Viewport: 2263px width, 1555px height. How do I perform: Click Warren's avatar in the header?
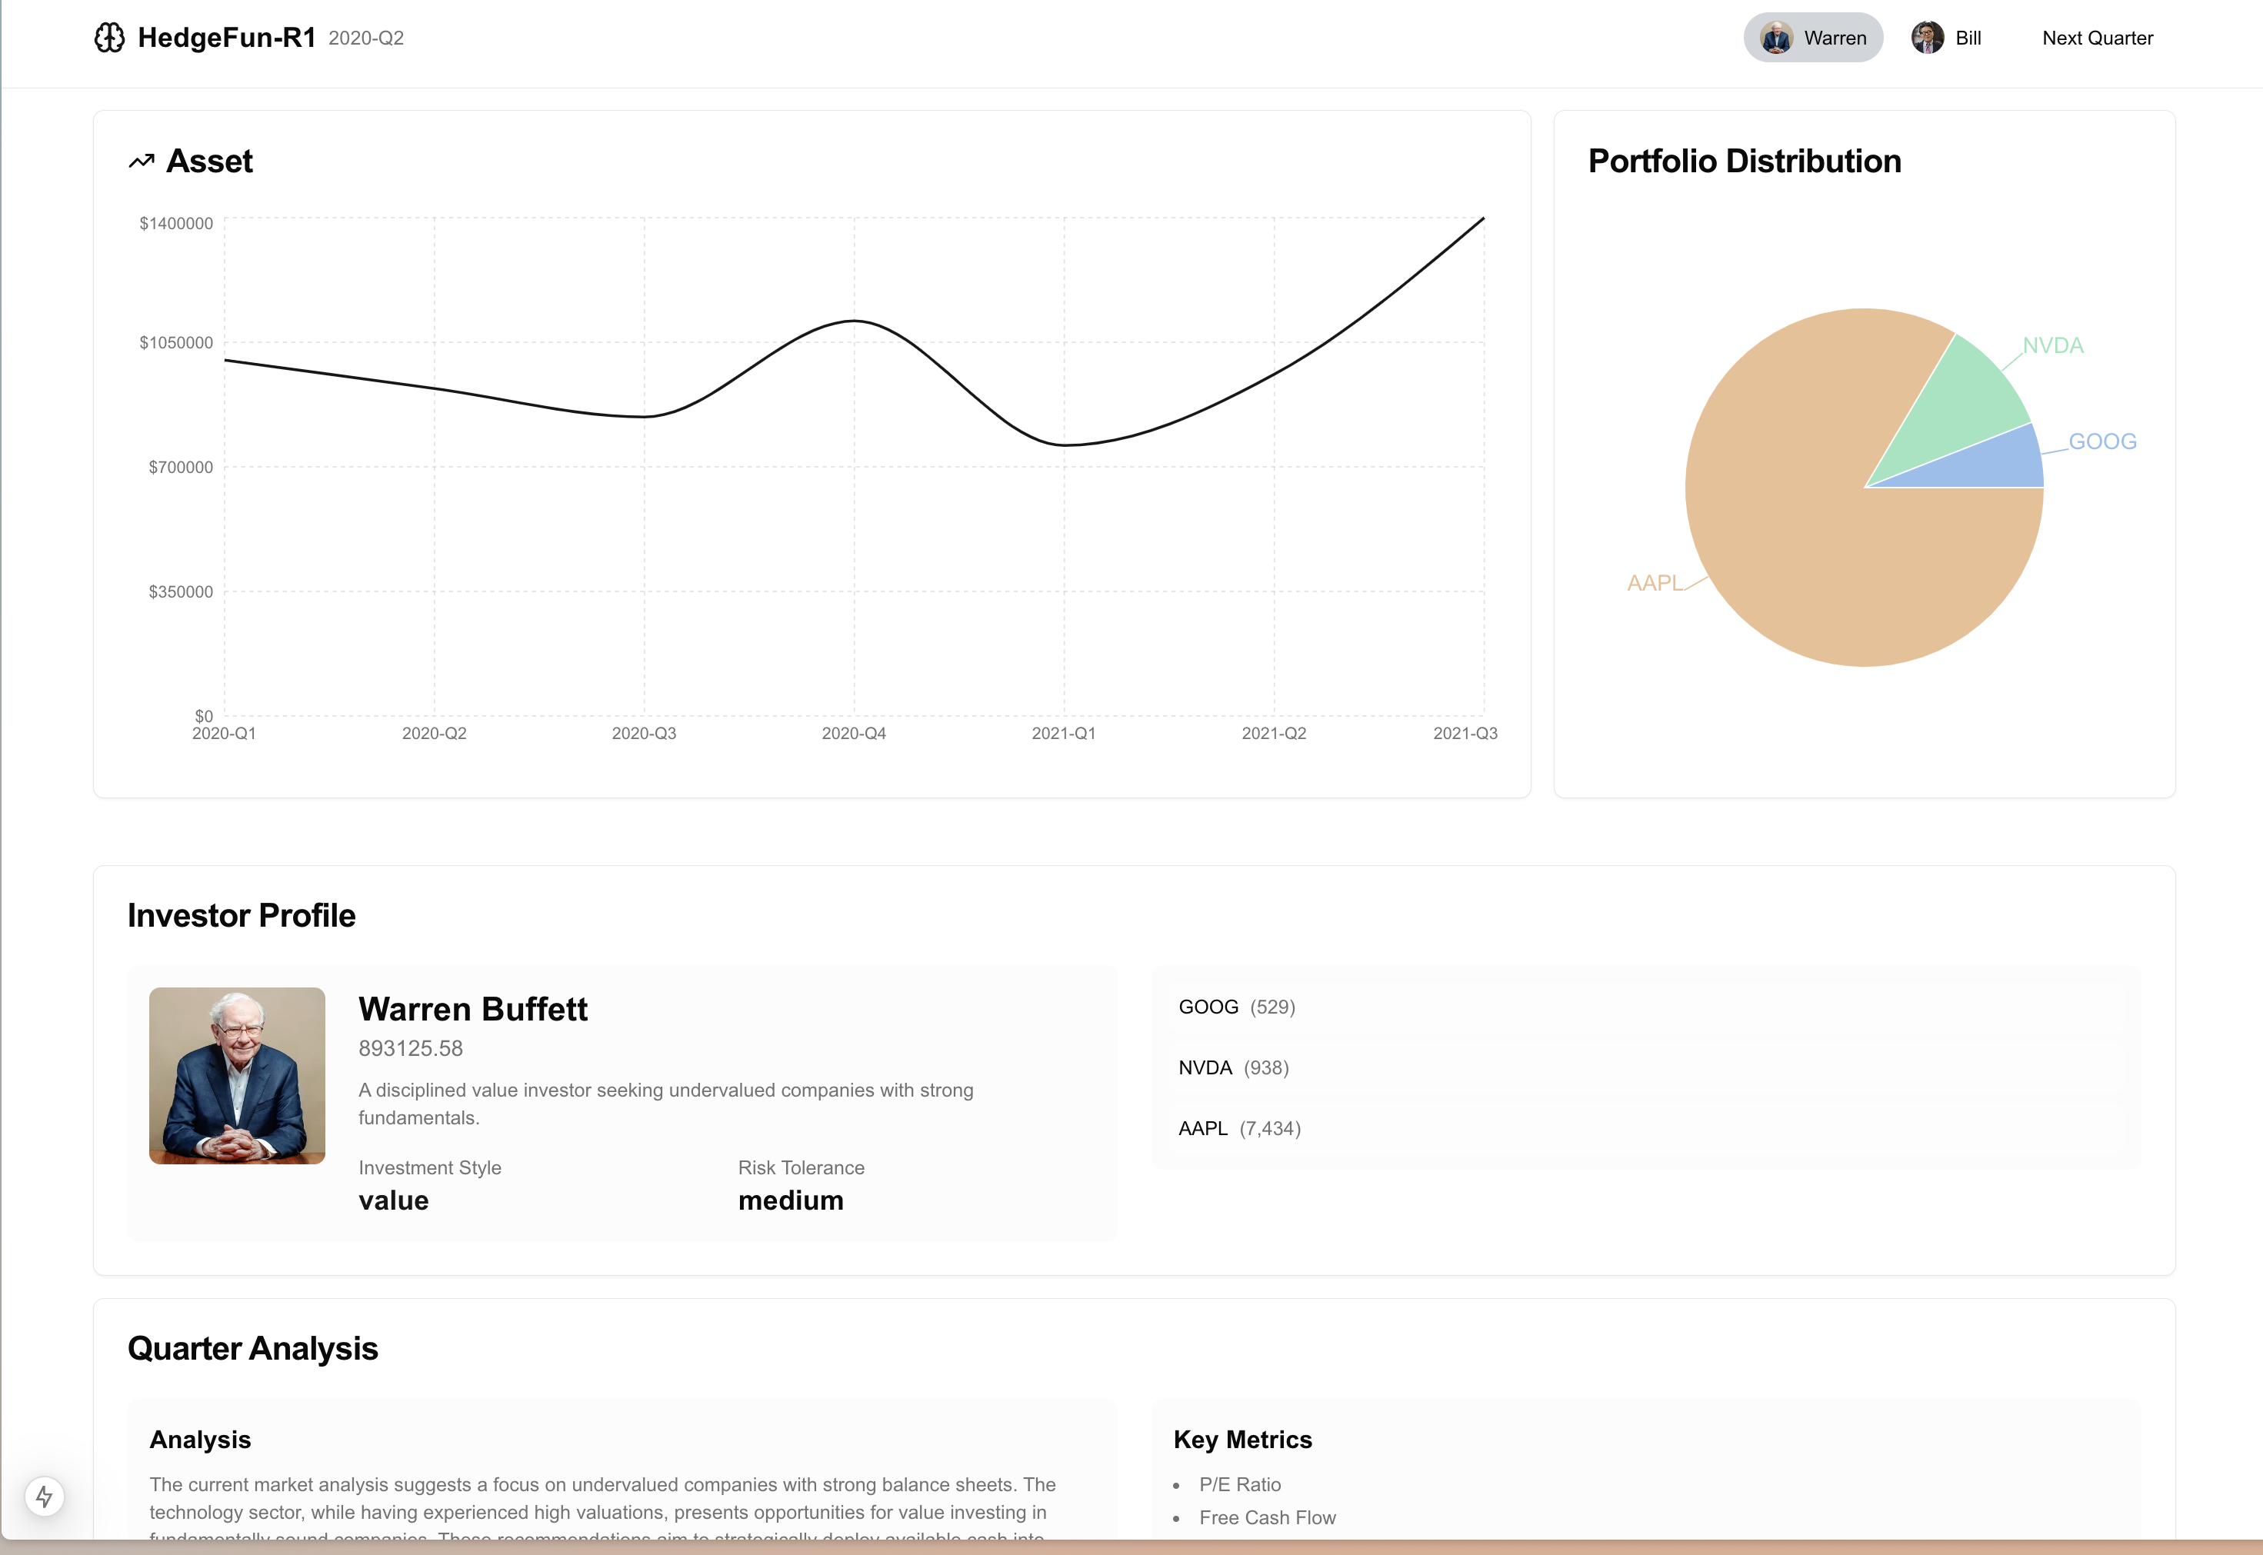click(x=1775, y=38)
